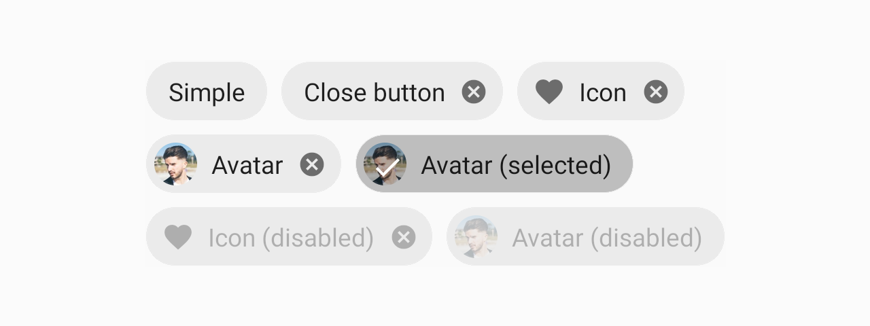
Task: Click the faded avatar in 'Avatar (disabled)' chip
Action: (x=476, y=237)
